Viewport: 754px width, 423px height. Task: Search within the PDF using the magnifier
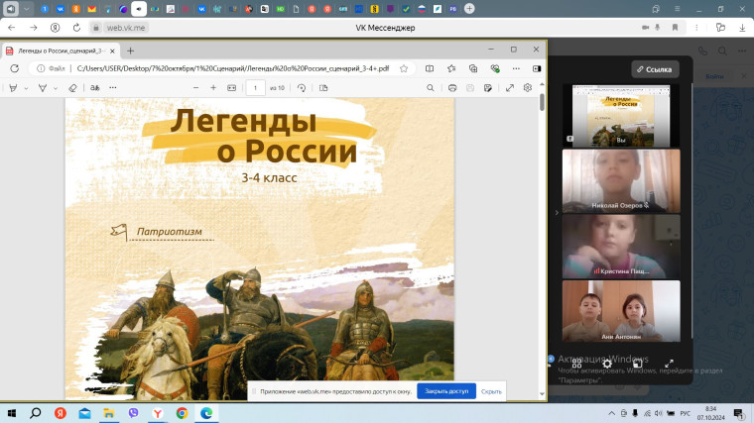tap(431, 88)
